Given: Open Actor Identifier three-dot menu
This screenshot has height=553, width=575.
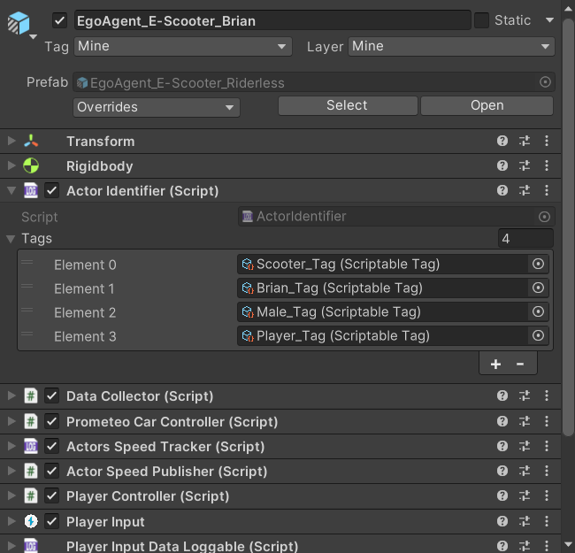Looking at the screenshot, I should point(547,190).
